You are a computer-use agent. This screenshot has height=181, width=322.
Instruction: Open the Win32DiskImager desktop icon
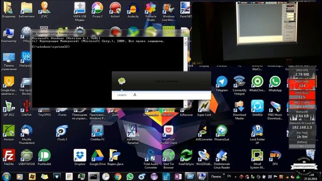click(x=204, y=157)
